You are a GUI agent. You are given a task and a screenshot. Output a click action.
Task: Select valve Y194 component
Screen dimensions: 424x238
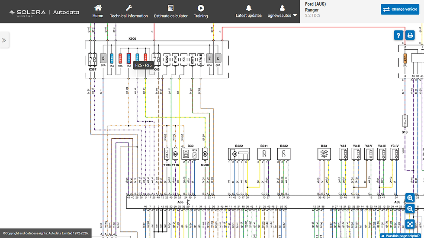pyautogui.click(x=167, y=154)
